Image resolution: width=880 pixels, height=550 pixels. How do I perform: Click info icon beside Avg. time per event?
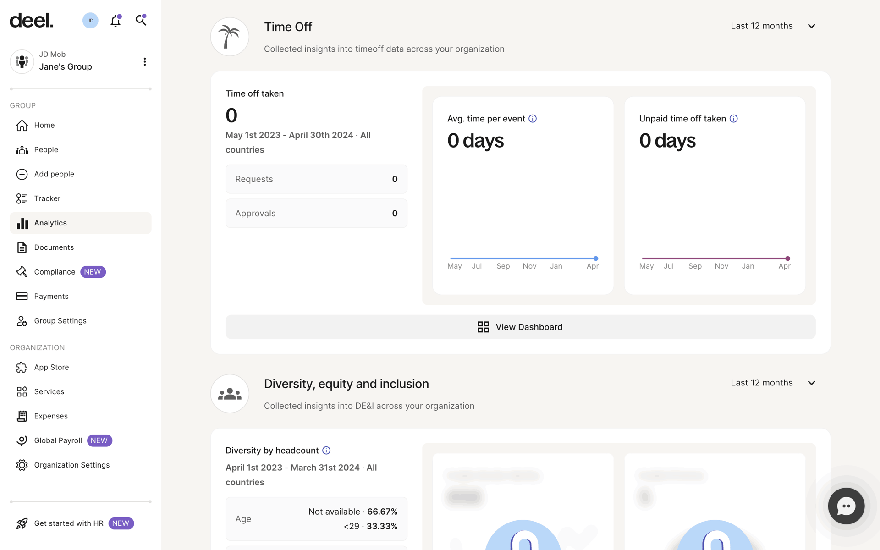(x=533, y=119)
